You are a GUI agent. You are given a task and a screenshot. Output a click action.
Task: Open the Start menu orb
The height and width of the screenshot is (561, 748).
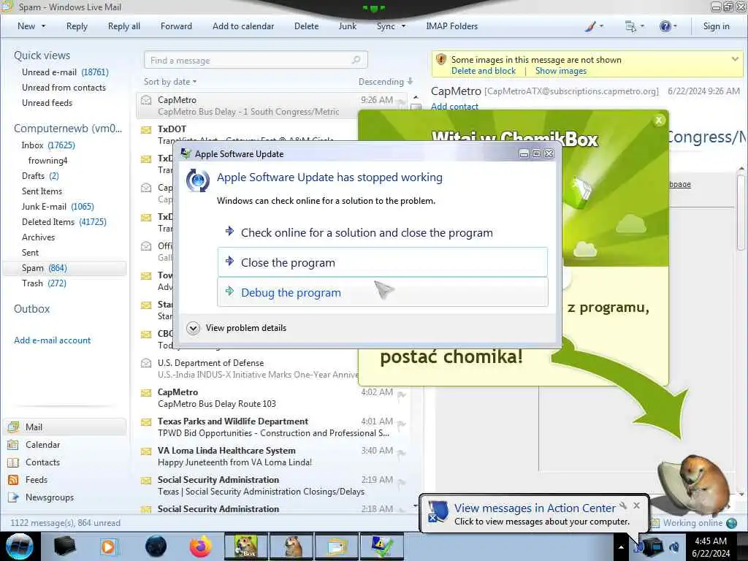click(20, 546)
